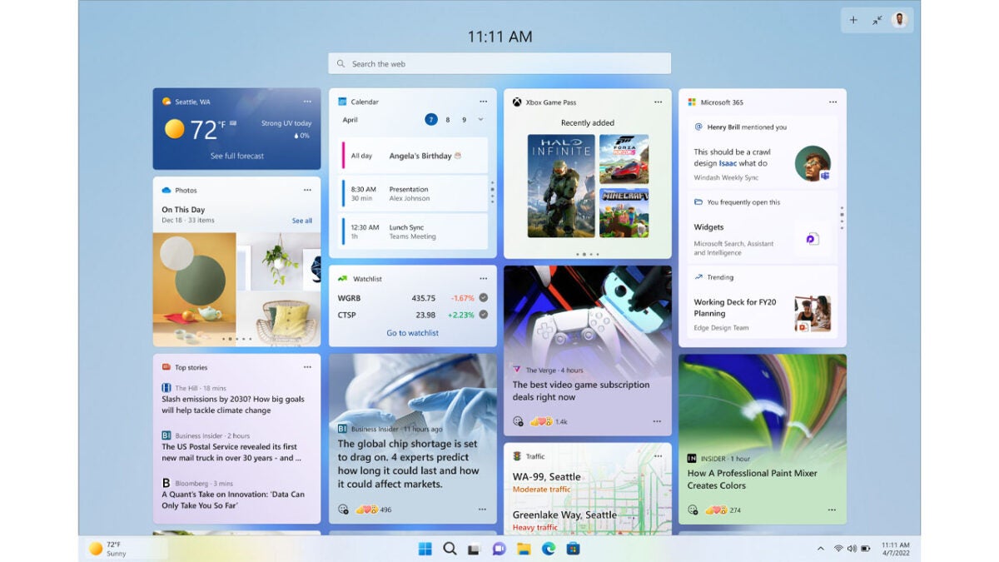
Task: Open more options on the Watchlist widget
Action: coord(483,278)
